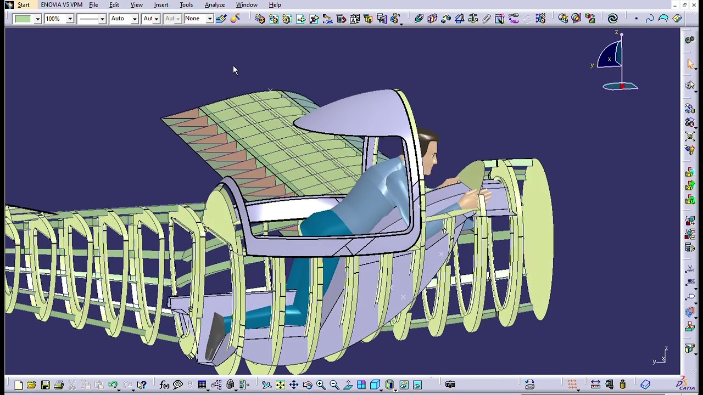Click the Measure Inertia weight icon
Screen dimensions: 703x395
pos(622,385)
